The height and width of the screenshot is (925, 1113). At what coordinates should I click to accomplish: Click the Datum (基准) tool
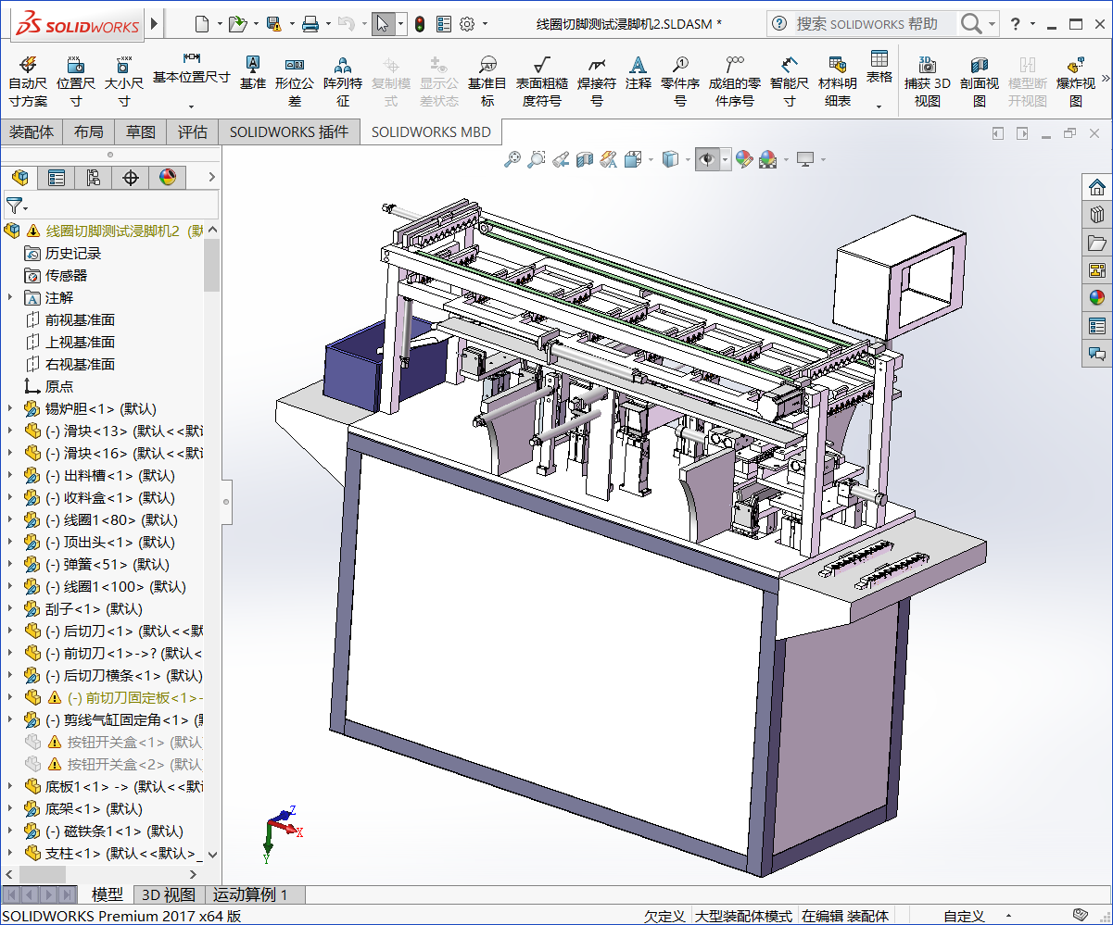(x=253, y=72)
